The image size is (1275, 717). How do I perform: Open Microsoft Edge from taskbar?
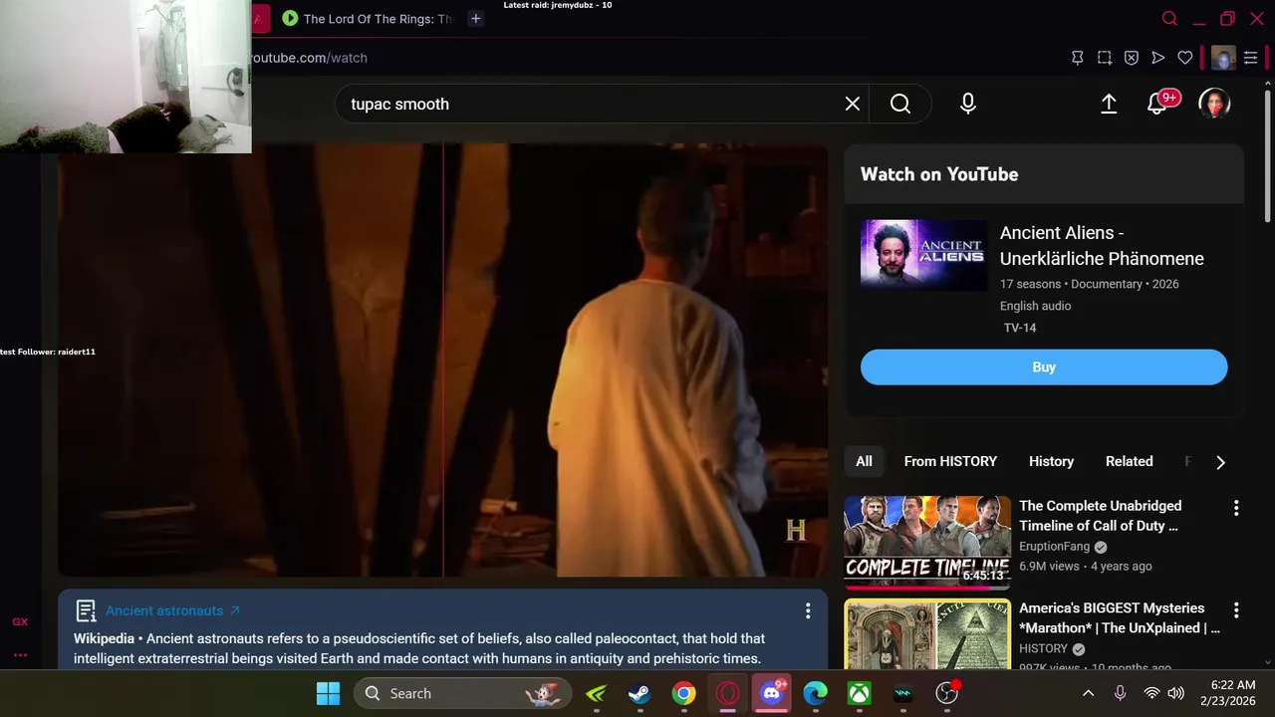(x=816, y=693)
